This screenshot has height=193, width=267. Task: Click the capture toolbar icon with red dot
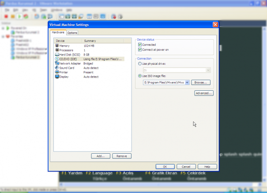point(113,16)
